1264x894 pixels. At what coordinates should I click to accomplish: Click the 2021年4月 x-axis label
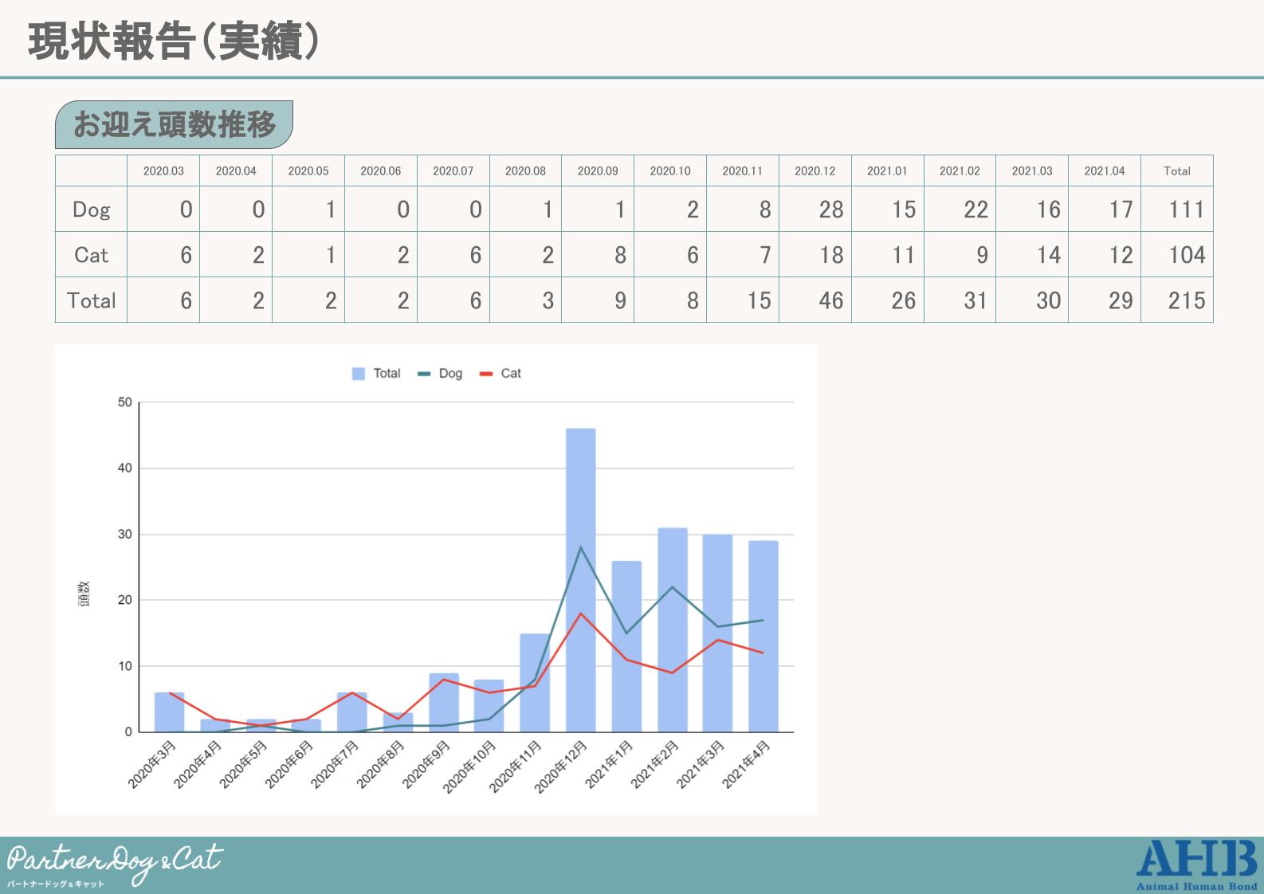coord(748,763)
